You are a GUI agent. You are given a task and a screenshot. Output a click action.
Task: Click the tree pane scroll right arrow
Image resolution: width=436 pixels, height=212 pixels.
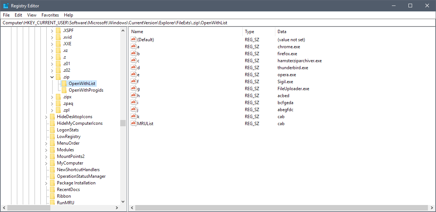117,208
